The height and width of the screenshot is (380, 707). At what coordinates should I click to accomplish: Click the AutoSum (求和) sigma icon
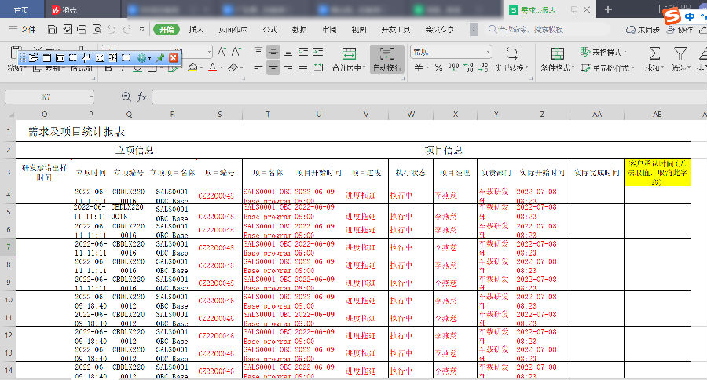pyautogui.click(x=654, y=53)
